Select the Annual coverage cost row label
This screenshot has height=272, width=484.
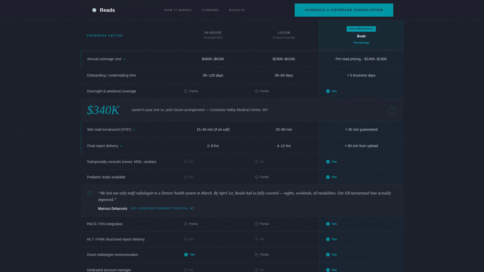[104, 59]
